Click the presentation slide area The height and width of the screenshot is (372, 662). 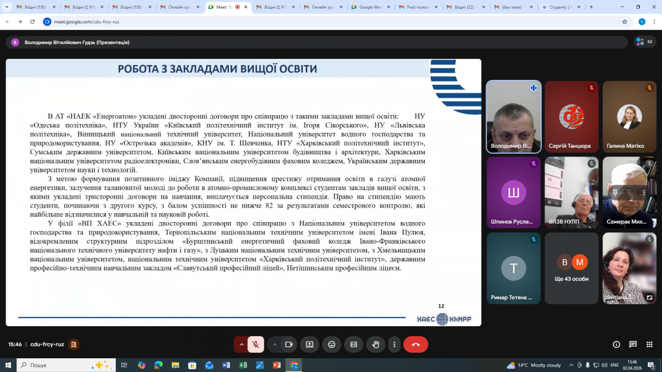(243, 192)
